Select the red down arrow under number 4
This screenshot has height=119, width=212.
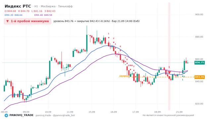tap(120, 51)
